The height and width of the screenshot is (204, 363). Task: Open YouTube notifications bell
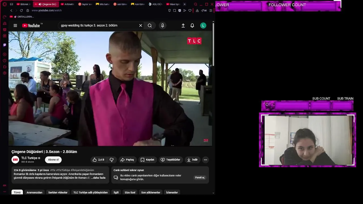(x=192, y=25)
